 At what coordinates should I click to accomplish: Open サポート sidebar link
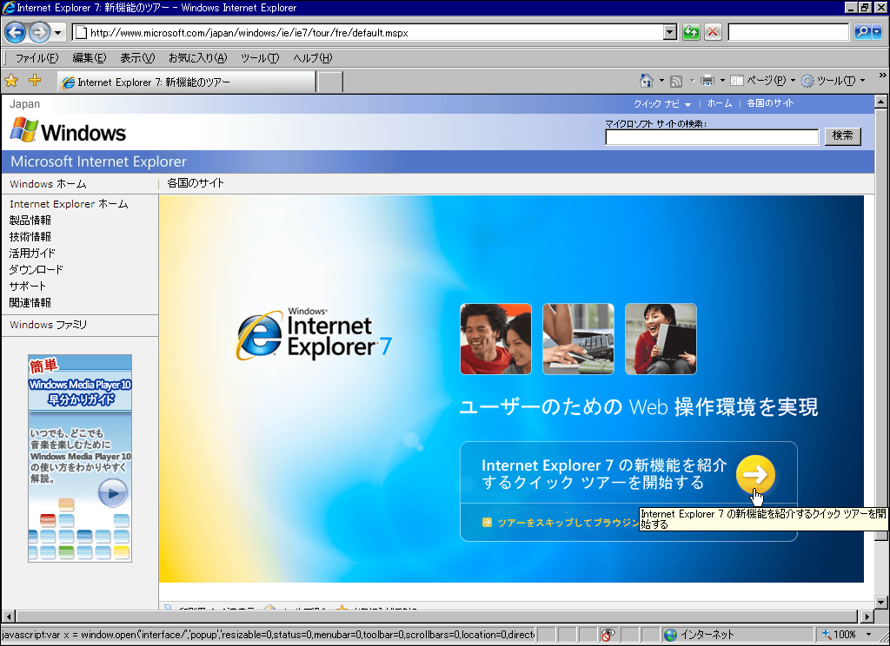[28, 286]
